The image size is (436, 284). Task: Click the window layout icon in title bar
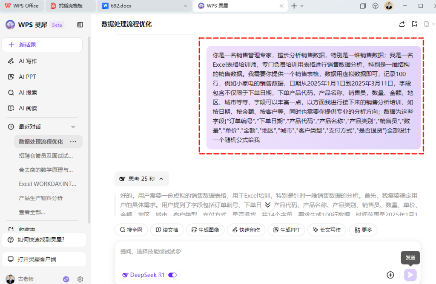[x=363, y=6]
